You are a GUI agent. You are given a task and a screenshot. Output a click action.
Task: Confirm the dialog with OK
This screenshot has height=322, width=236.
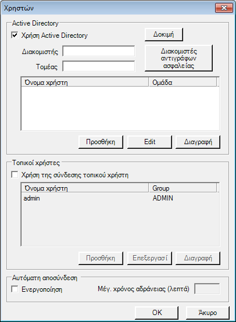[x=157, y=313]
